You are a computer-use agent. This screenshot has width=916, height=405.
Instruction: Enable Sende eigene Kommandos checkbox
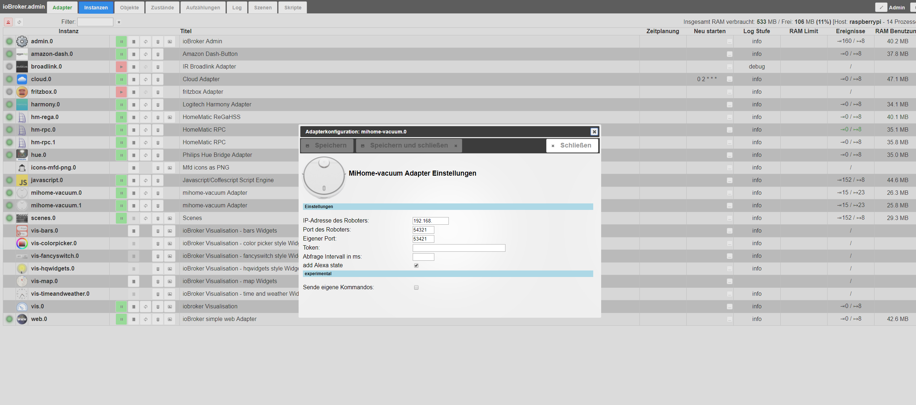tap(416, 287)
